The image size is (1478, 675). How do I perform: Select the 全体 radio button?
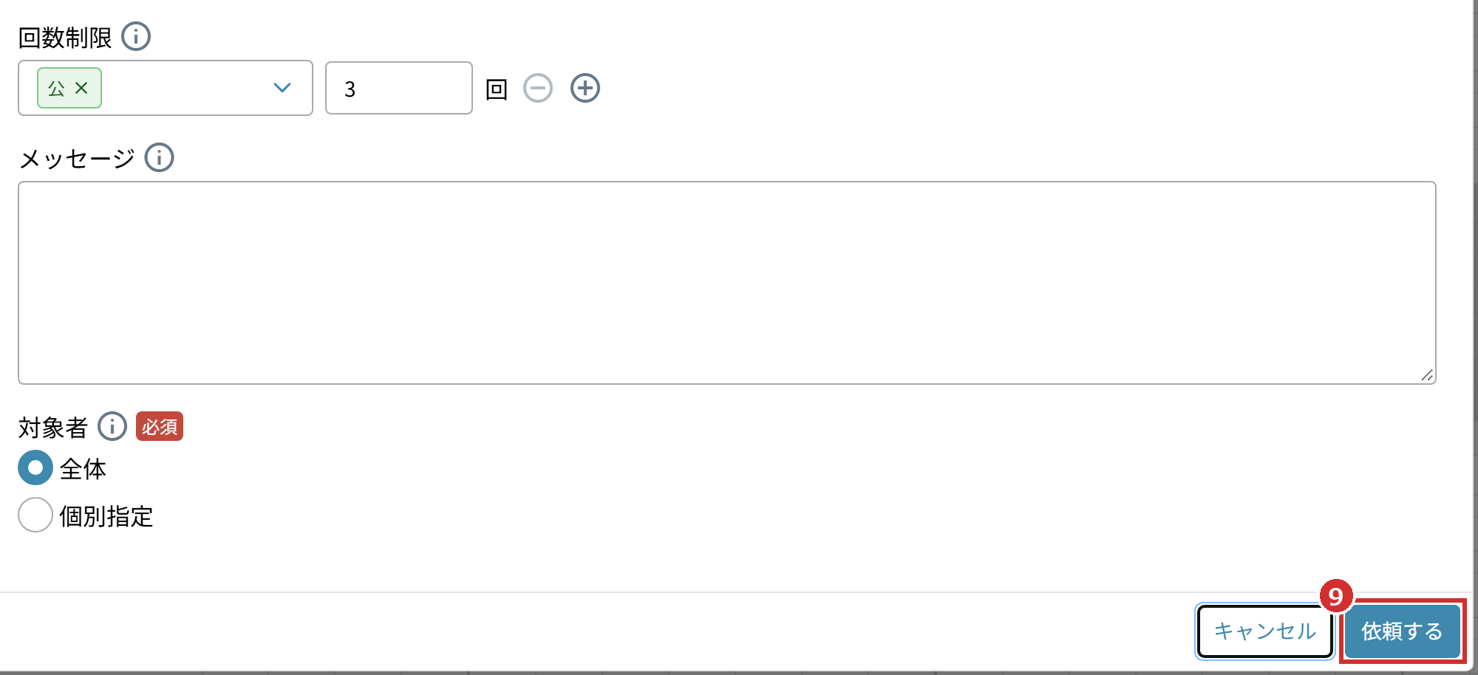(x=35, y=467)
